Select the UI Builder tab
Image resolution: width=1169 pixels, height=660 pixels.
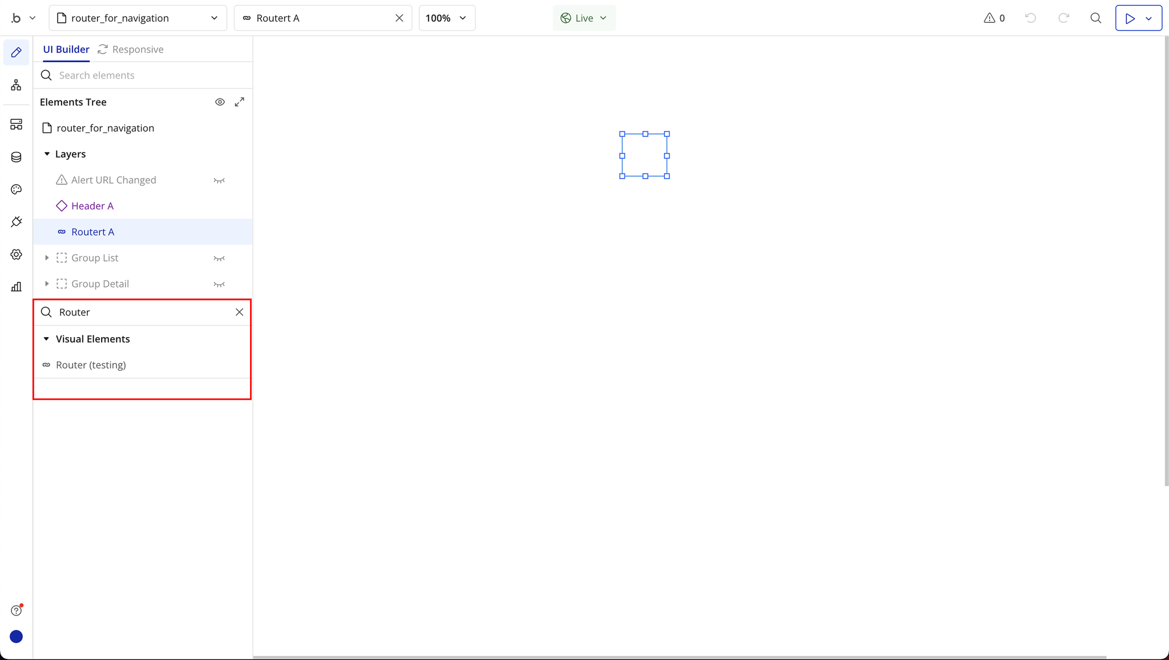click(x=66, y=50)
